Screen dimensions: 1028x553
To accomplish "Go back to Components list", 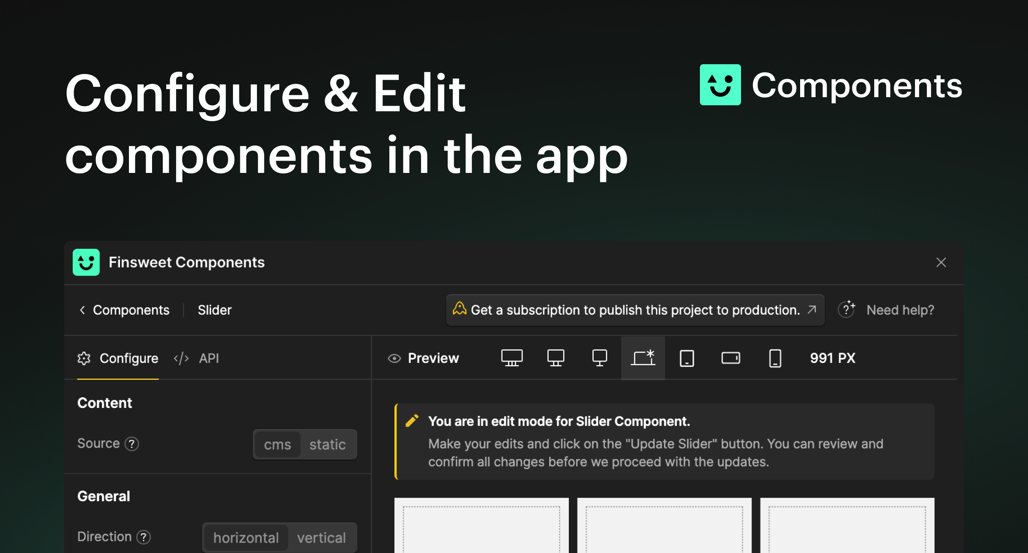I will (131, 310).
